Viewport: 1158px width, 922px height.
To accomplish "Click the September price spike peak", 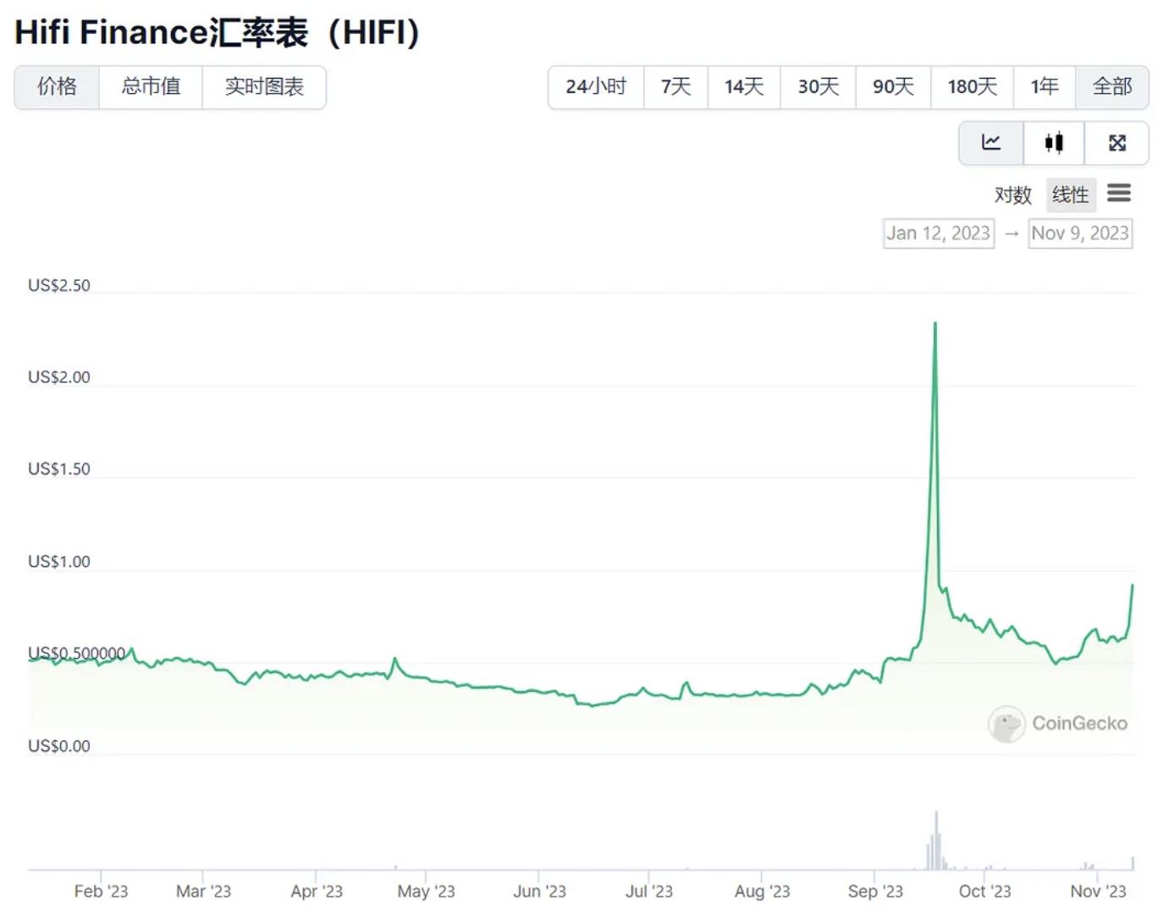I will click(x=935, y=323).
